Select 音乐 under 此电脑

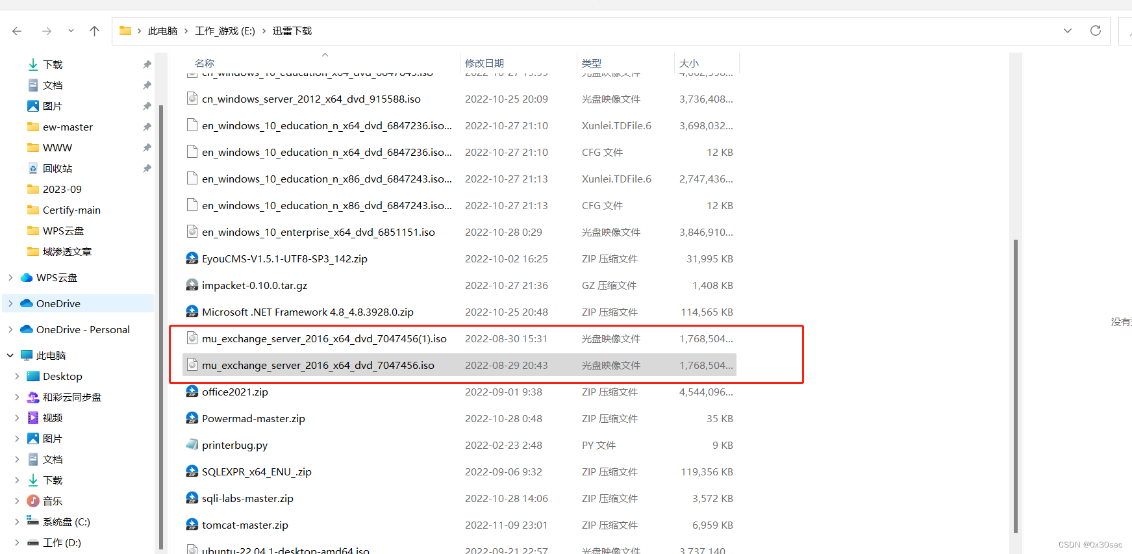click(53, 501)
